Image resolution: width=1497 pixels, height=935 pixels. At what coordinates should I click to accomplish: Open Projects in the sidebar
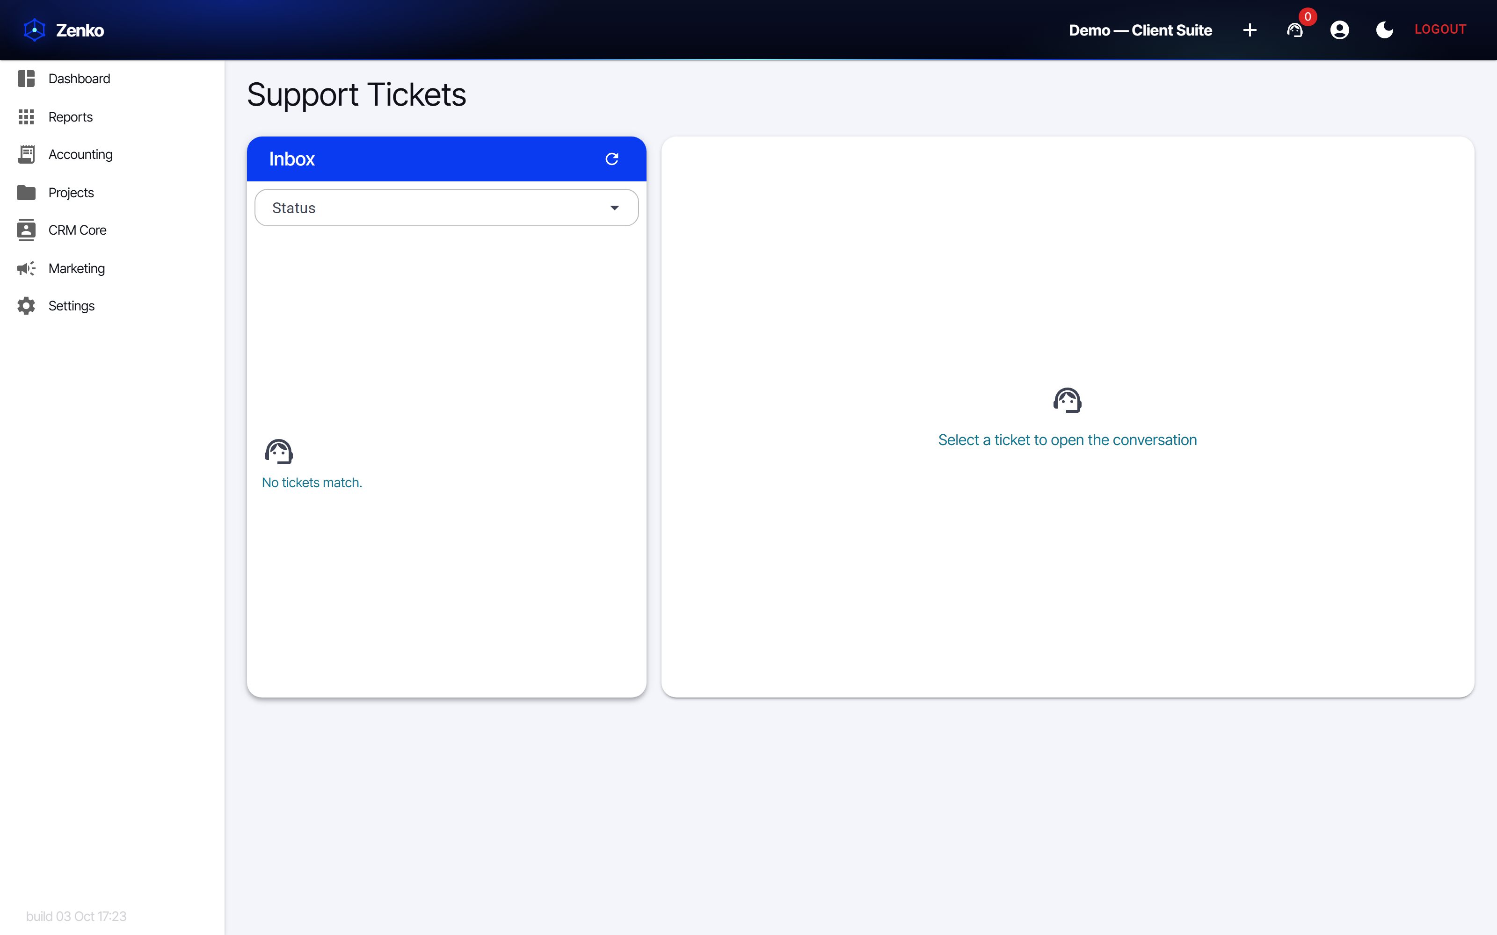click(x=112, y=192)
